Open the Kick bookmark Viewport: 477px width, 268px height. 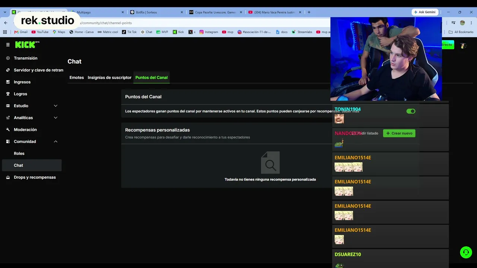tap(178, 32)
